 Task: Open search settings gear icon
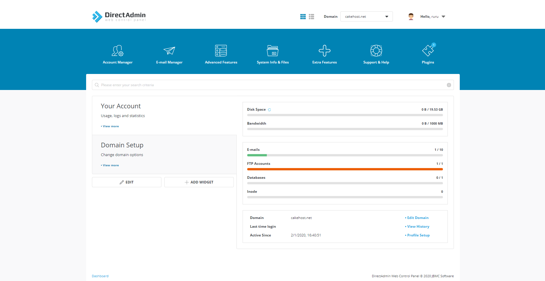click(449, 85)
